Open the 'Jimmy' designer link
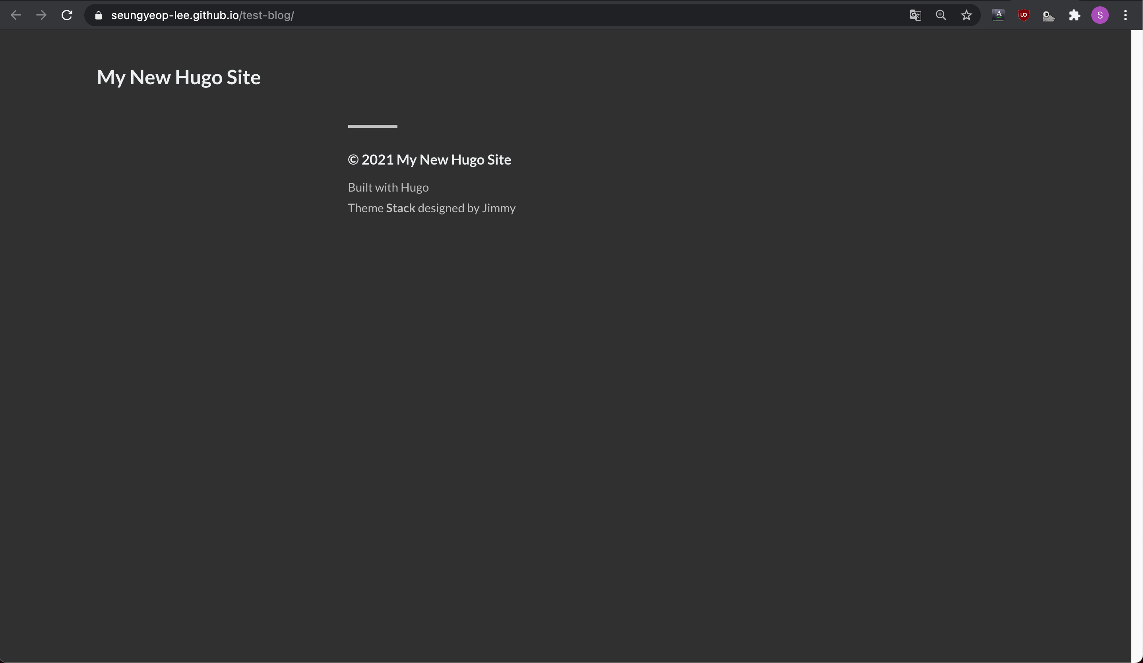 point(498,208)
